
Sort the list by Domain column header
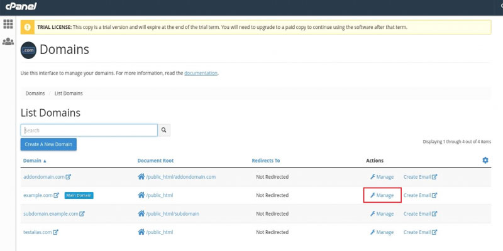click(x=35, y=161)
